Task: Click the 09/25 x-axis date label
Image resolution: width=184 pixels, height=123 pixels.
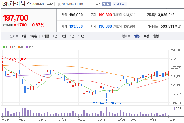Action: [121, 120]
